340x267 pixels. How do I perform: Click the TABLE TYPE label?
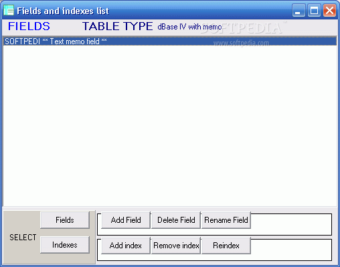click(118, 26)
